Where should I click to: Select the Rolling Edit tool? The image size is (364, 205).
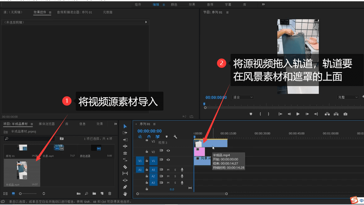tap(125, 153)
